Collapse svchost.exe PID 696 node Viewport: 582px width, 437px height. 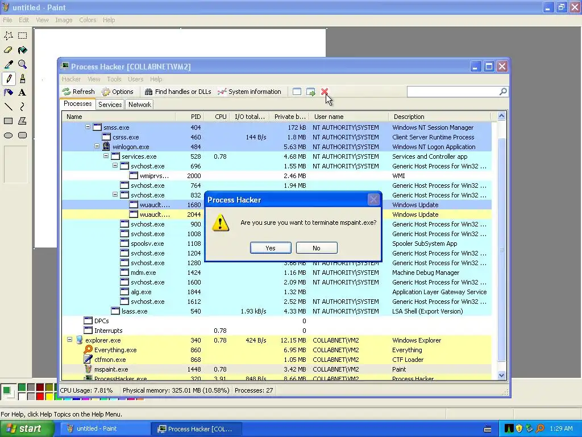point(115,166)
